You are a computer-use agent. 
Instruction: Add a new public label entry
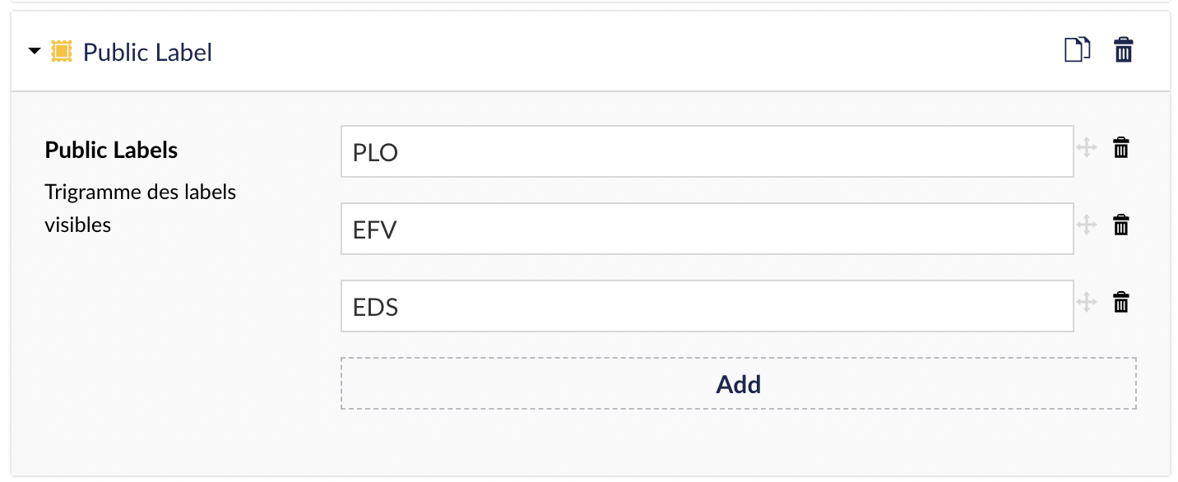click(739, 383)
